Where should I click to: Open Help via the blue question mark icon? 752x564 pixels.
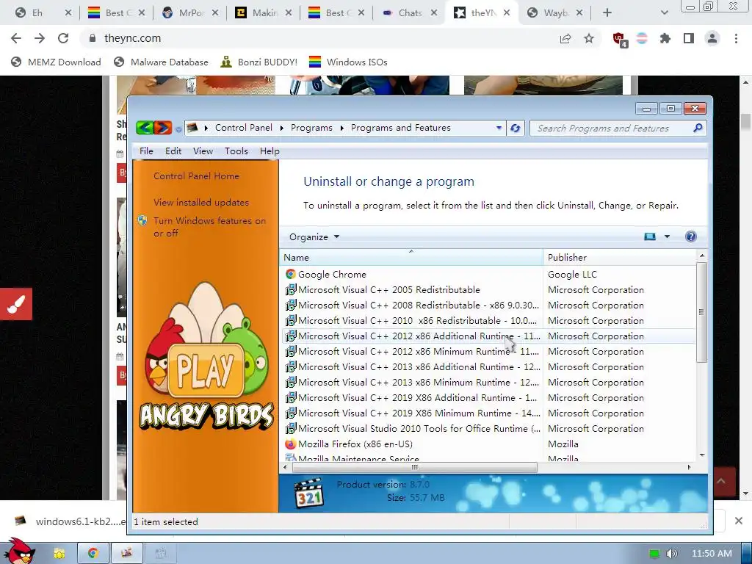tap(690, 236)
